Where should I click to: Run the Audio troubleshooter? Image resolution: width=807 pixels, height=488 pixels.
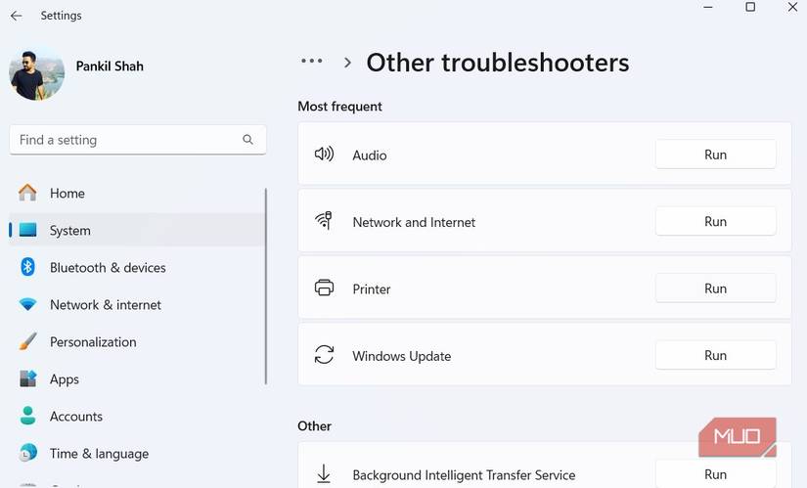click(x=715, y=155)
